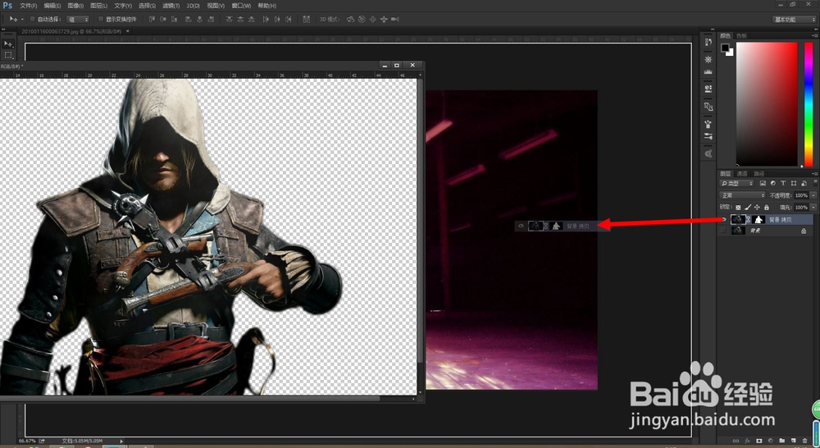Click the align top edges icon

(152, 19)
